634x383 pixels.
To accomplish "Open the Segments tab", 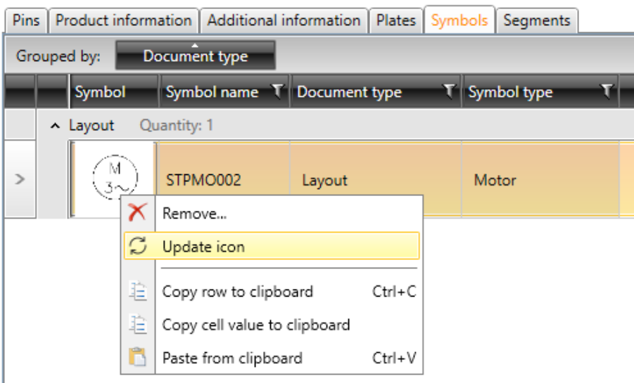I will click(x=537, y=20).
